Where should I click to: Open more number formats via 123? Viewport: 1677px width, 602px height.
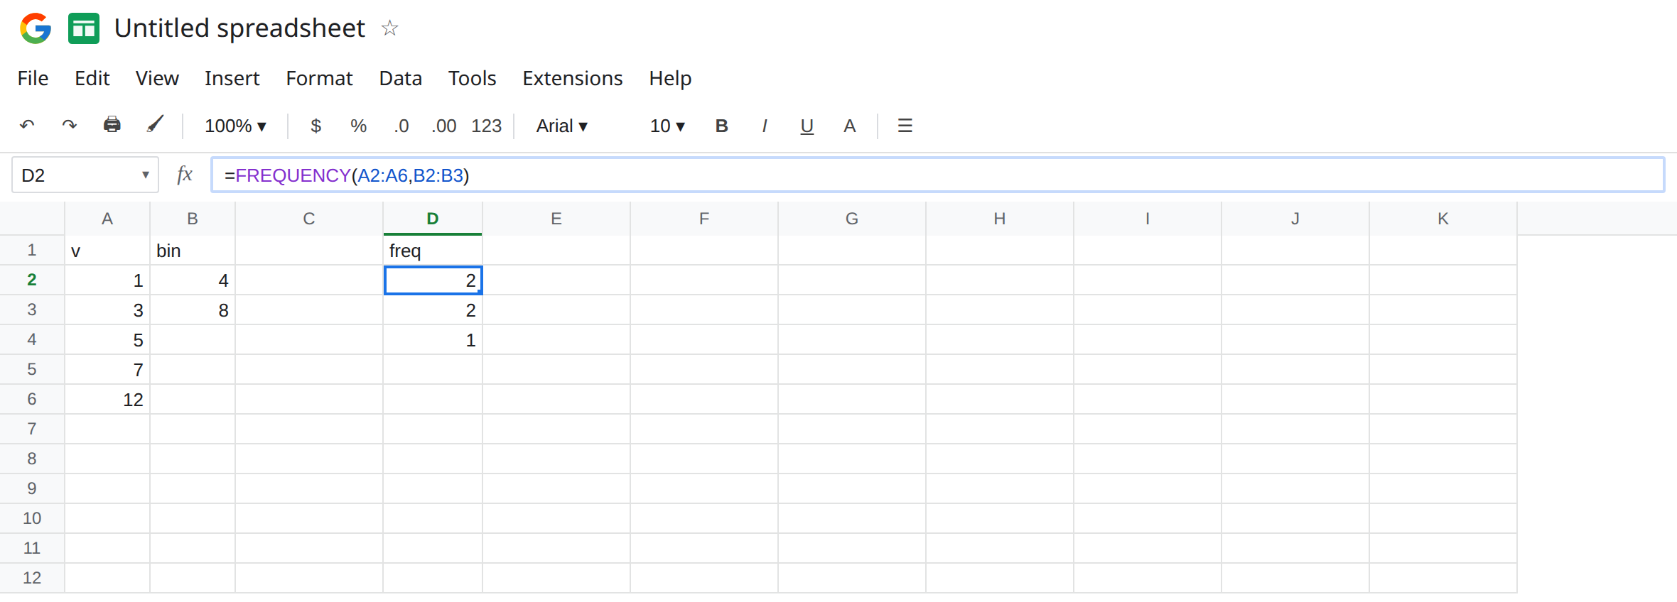(487, 126)
